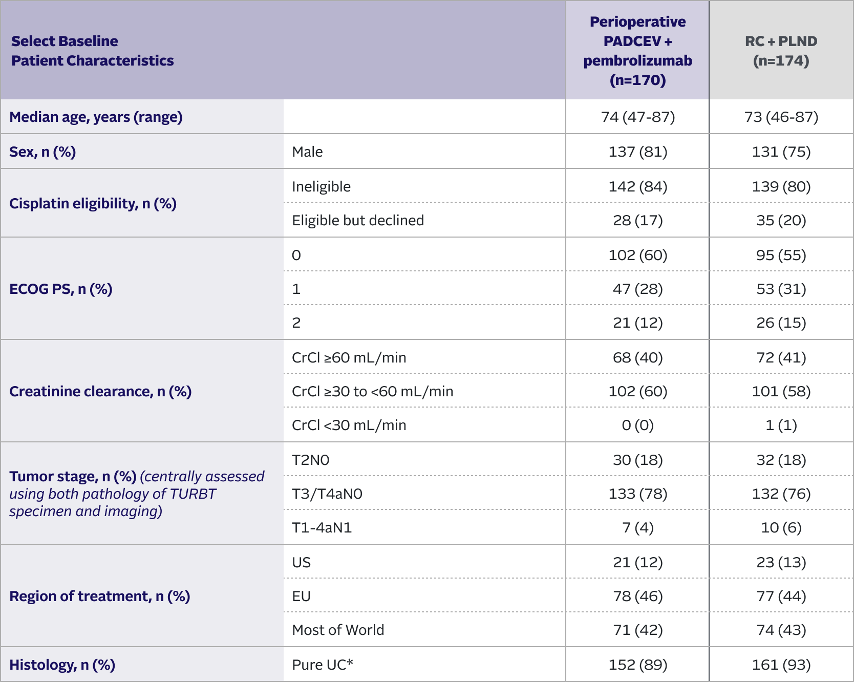Select the 'Eligible but declined' subcategory
Viewport: 854px width, 682px height.
[x=358, y=221]
